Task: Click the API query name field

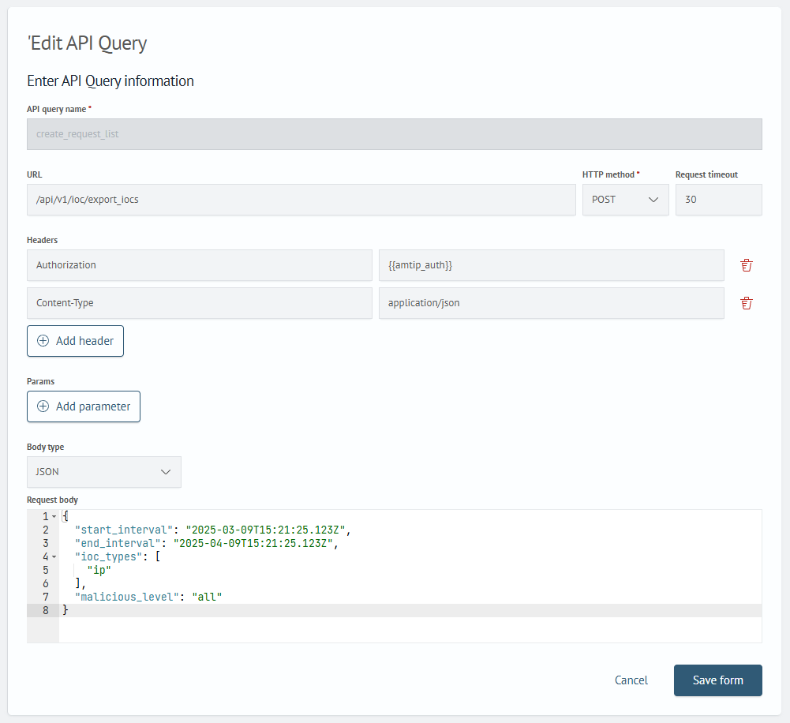Action: [394, 134]
